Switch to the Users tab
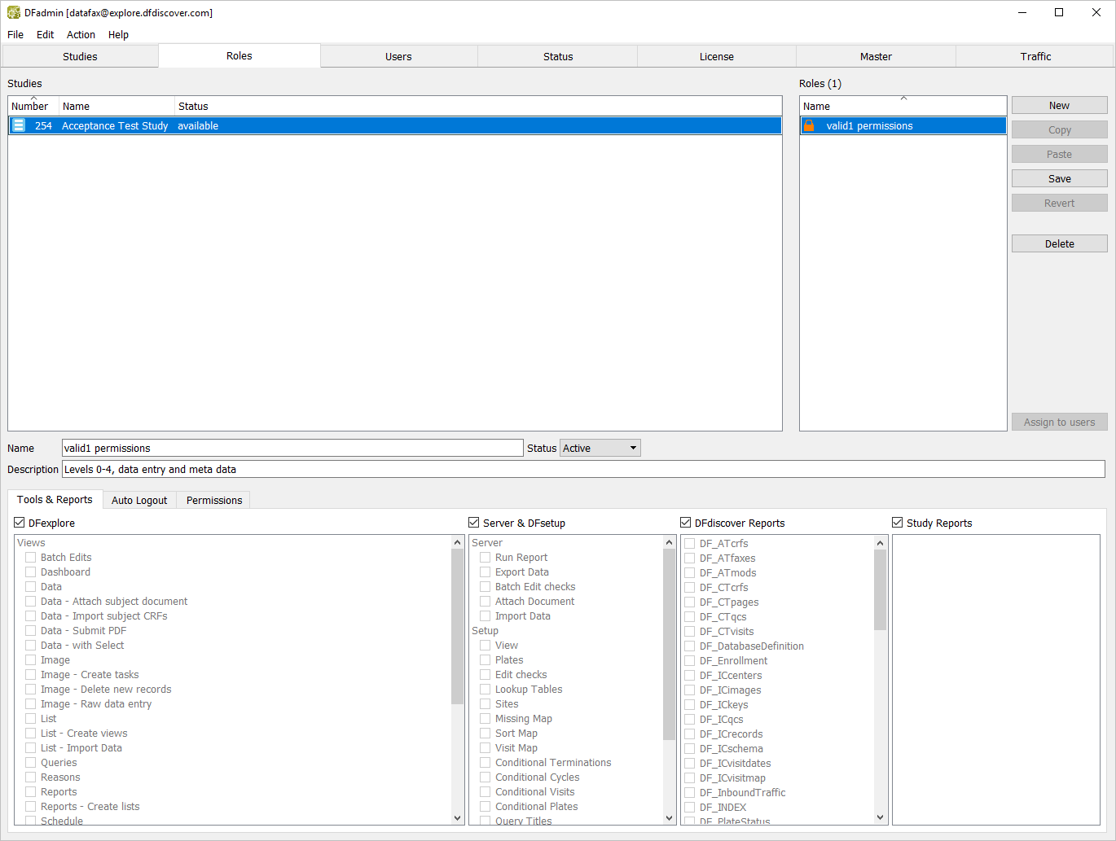The height and width of the screenshot is (841, 1116). pyautogui.click(x=398, y=56)
